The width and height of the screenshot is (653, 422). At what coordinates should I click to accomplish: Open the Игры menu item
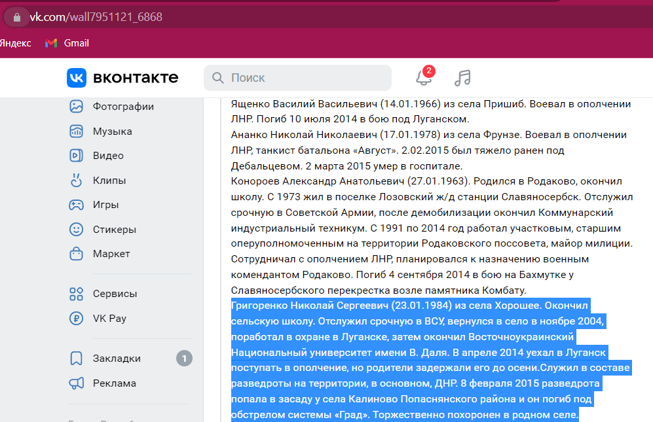(106, 205)
